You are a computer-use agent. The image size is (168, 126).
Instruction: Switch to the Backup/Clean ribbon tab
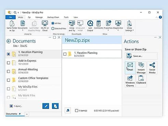tap(53, 17)
